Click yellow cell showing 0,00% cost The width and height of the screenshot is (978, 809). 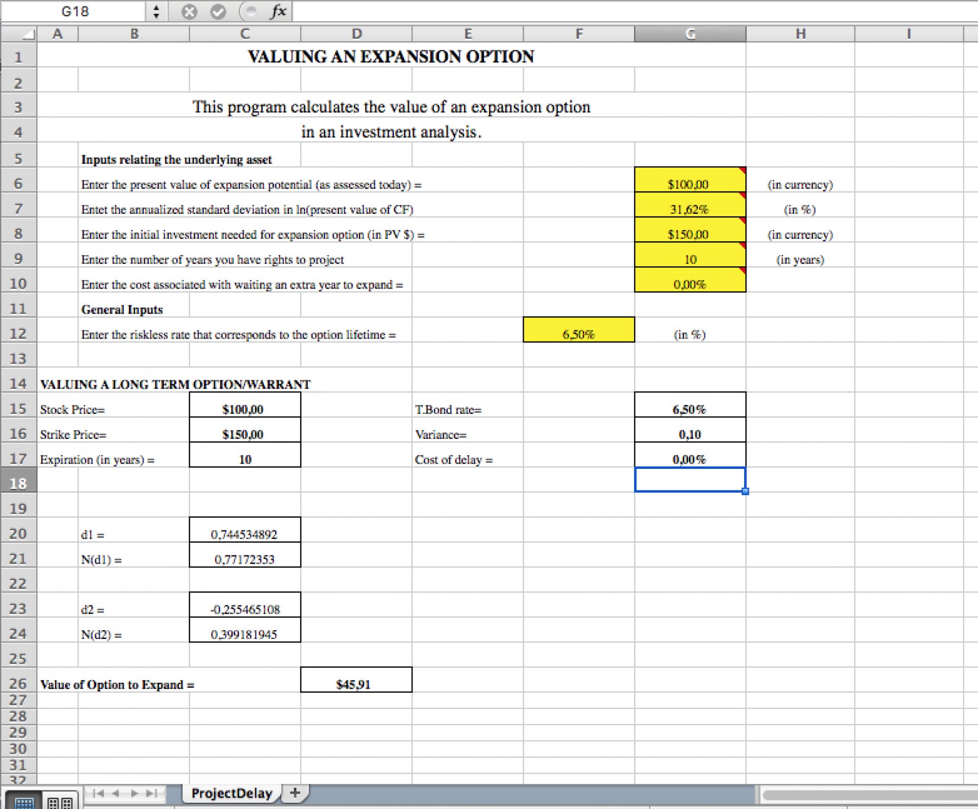click(690, 280)
